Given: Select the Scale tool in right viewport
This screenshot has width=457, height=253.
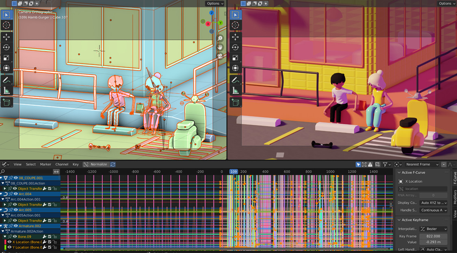Looking at the screenshot, I should tap(235, 58).
